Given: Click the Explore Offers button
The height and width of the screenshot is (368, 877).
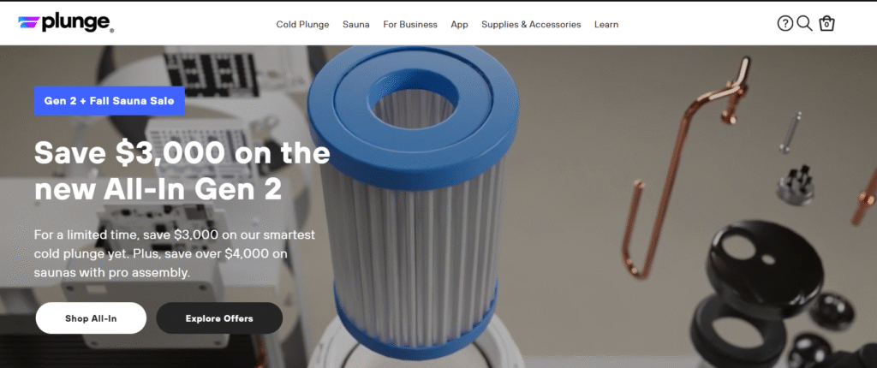Looking at the screenshot, I should [219, 318].
